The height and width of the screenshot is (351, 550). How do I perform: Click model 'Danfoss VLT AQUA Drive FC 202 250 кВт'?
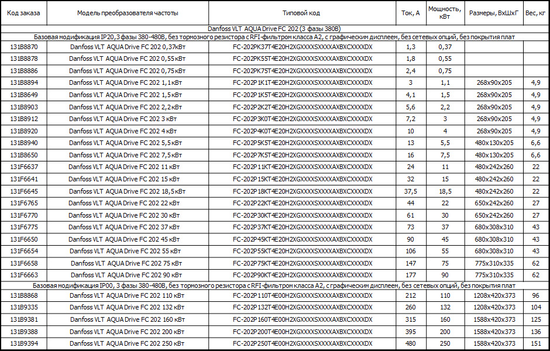tap(127, 343)
